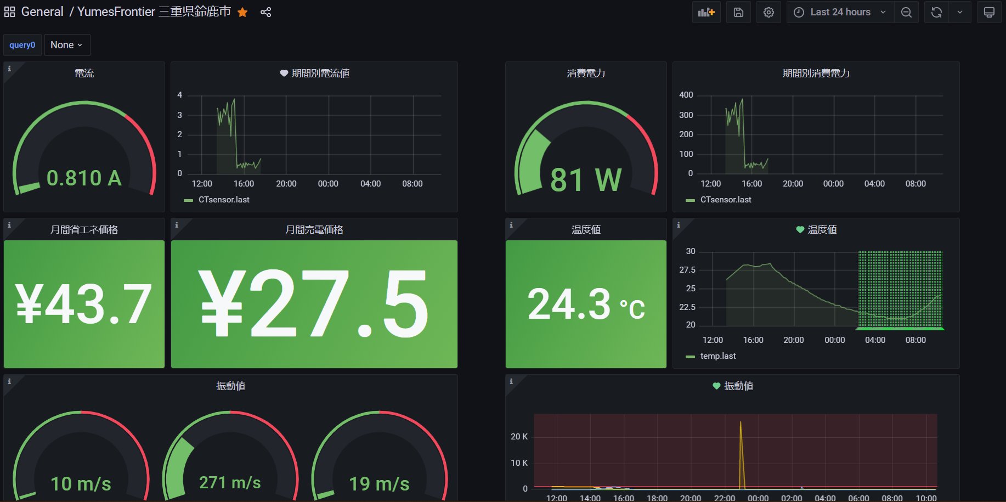Click the alert heart on 期間別電流値
Screen dimensions: 1006x502
(284, 74)
